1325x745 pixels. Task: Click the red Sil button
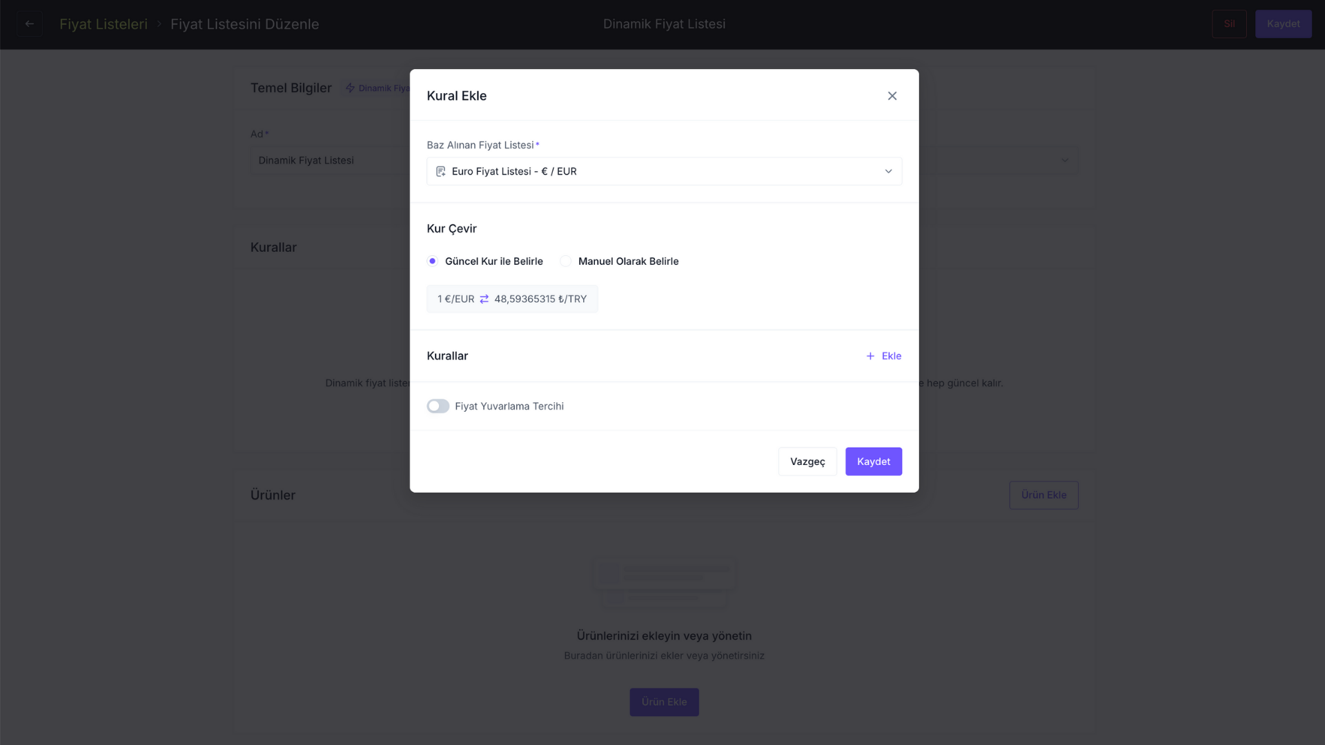pos(1229,24)
